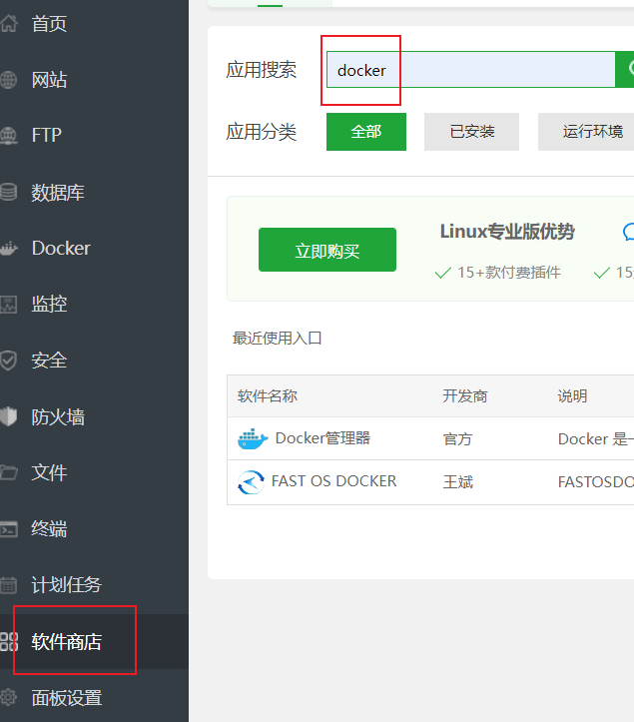Viewport: 634px width, 722px height.
Task: Open the 软件商店 menu item
Action: click(x=67, y=641)
